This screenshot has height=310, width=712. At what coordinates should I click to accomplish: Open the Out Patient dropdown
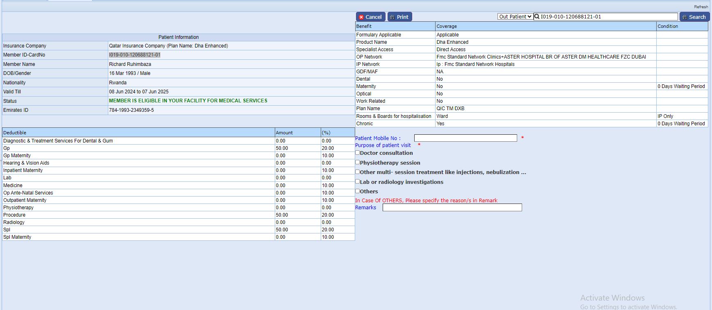tap(515, 17)
